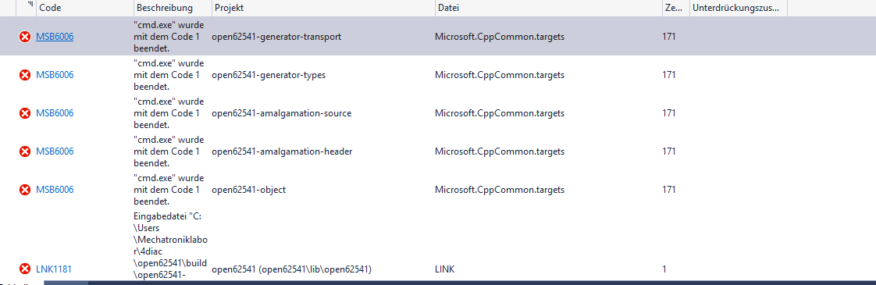Open the MSB6006 link in the highlighted row

tap(55, 37)
